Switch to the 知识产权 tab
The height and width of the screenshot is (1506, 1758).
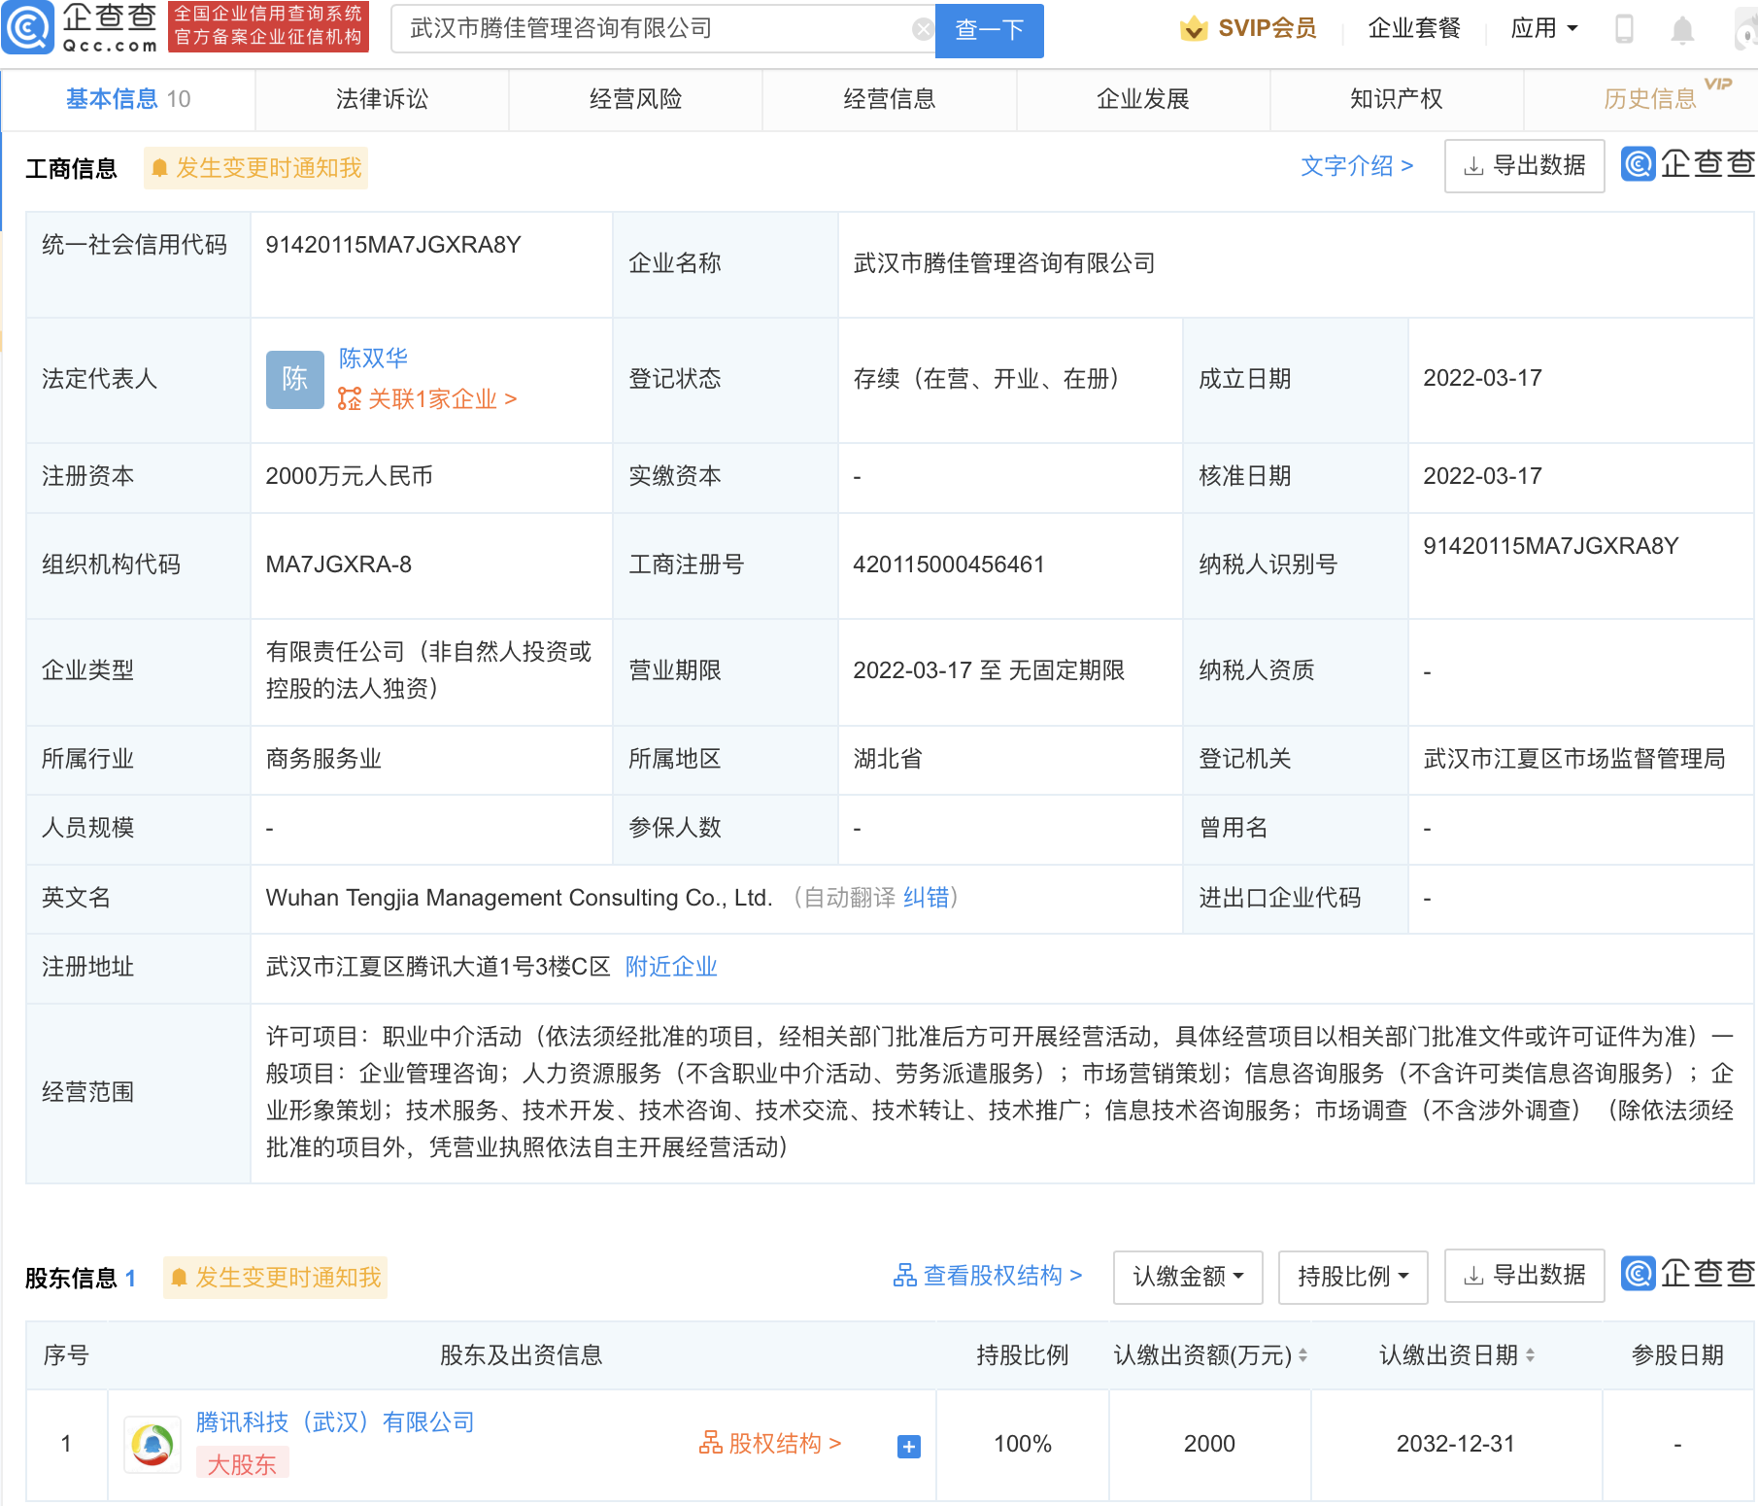[1395, 98]
